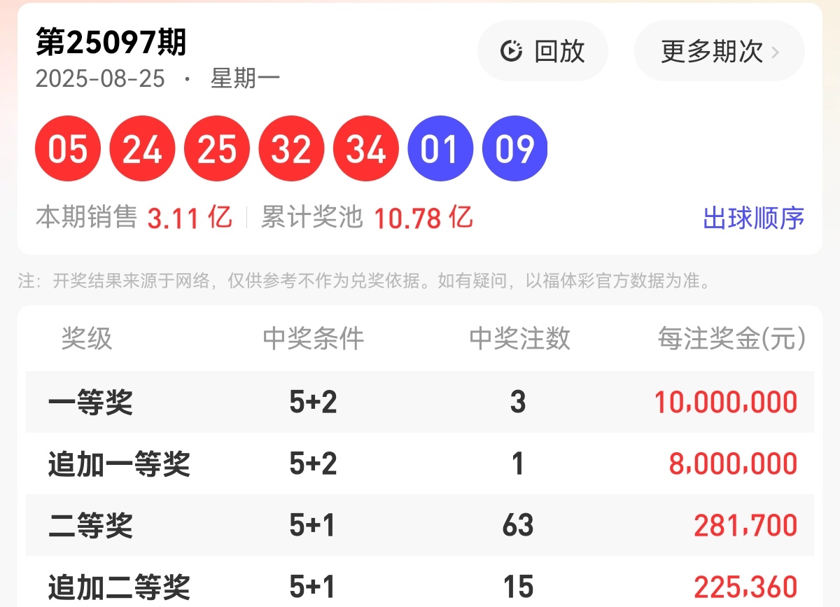Screen dimensions: 840x607
Task: Select red ball 34
Action: pyautogui.click(x=365, y=148)
